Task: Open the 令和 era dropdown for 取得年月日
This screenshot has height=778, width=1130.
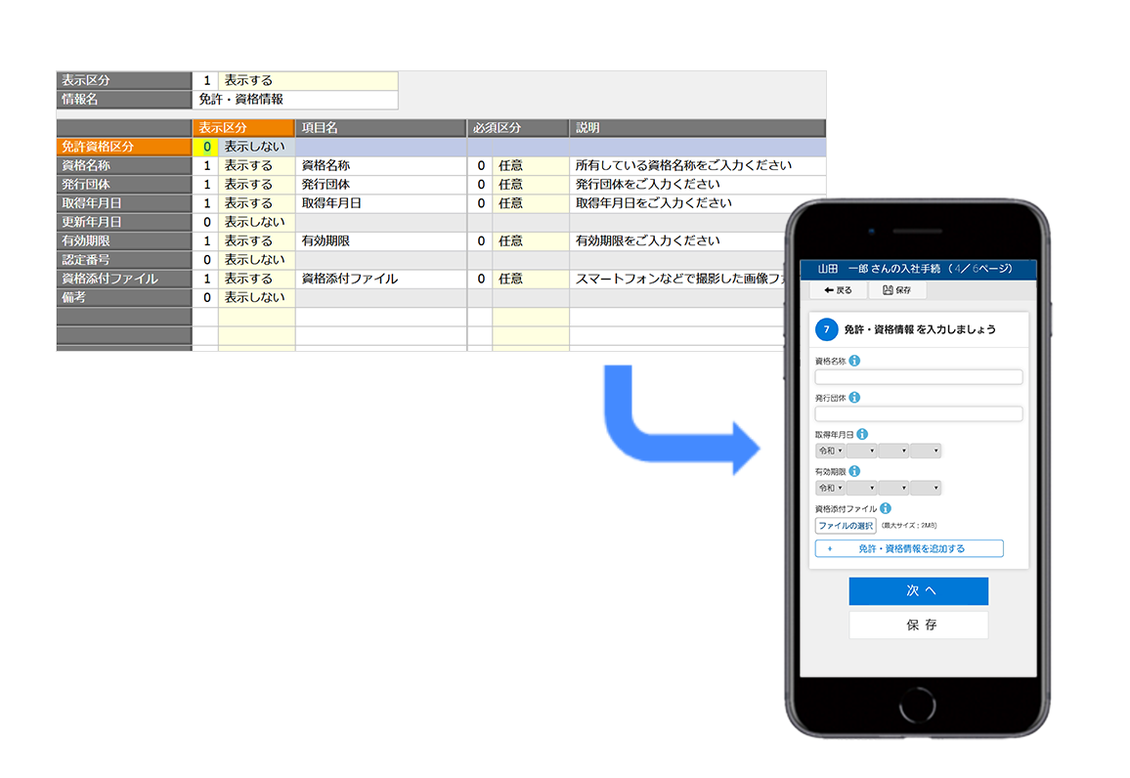Action: pos(830,451)
